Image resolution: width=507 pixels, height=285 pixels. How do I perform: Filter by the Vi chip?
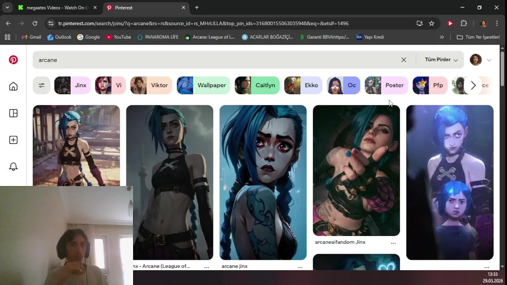tap(110, 85)
